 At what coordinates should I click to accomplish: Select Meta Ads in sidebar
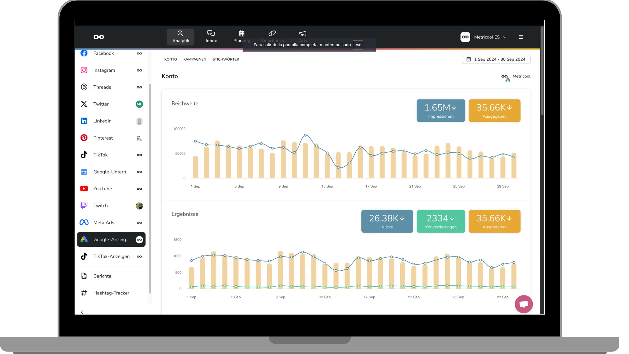[x=104, y=222]
